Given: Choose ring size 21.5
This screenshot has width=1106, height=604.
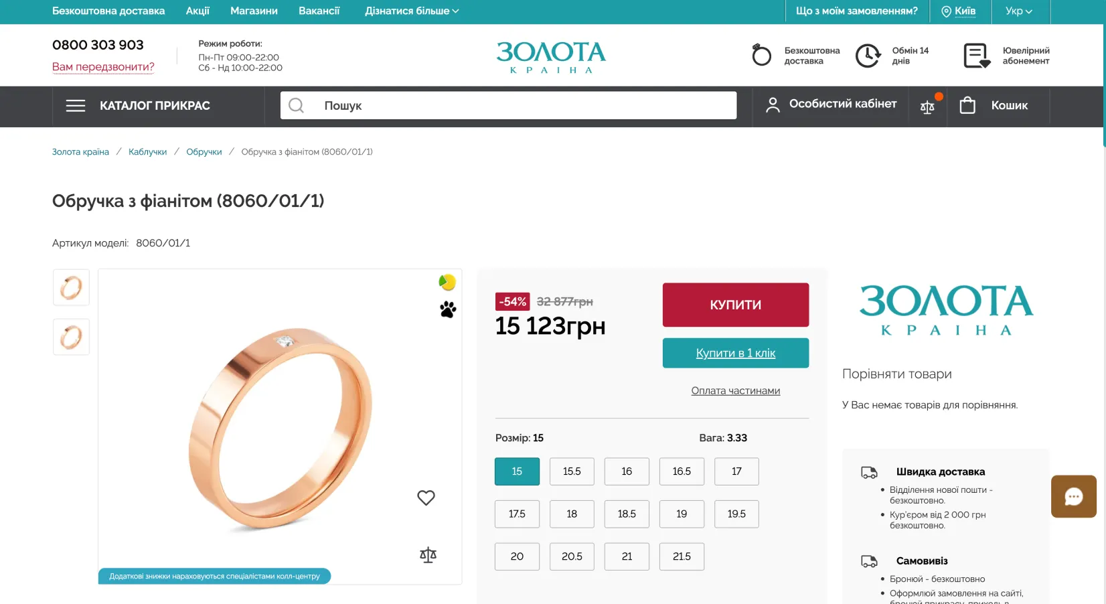Looking at the screenshot, I should [681, 556].
